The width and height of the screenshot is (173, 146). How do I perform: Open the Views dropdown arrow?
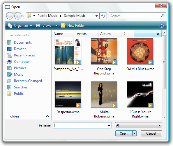56,26
